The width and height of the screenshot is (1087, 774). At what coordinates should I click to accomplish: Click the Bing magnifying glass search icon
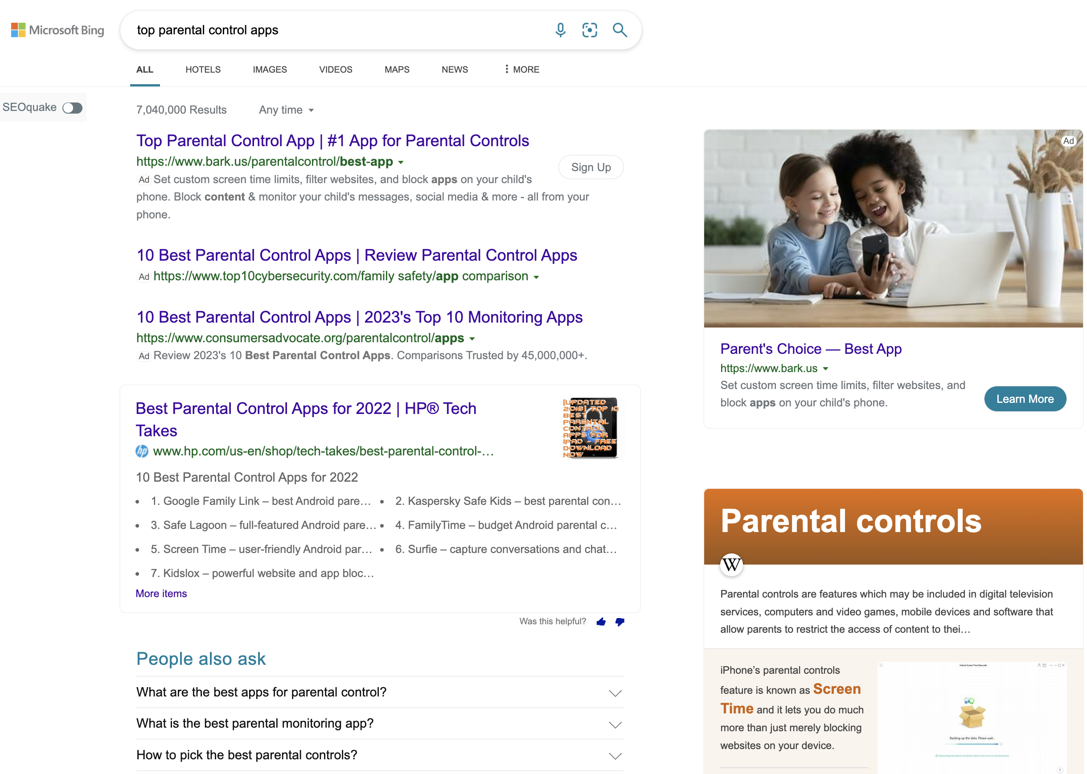point(619,30)
